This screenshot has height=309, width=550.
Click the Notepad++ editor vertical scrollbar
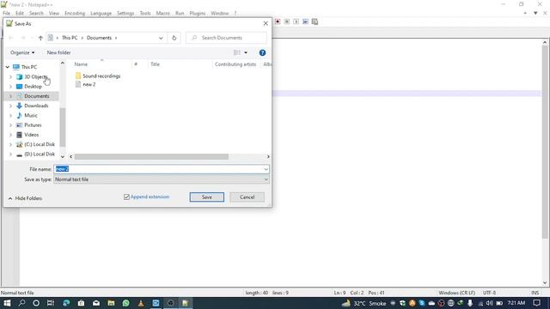pos(545,142)
